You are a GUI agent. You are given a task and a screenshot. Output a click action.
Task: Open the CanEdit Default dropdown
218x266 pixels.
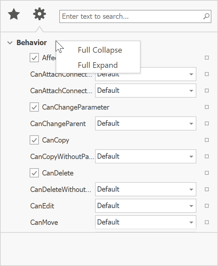point(191,206)
